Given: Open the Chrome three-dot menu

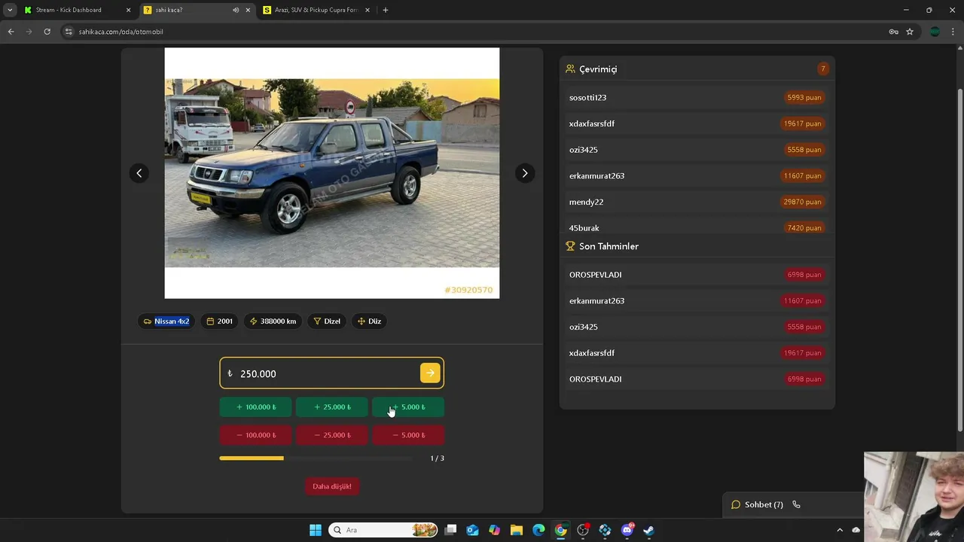Looking at the screenshot, I should point(953,32).
